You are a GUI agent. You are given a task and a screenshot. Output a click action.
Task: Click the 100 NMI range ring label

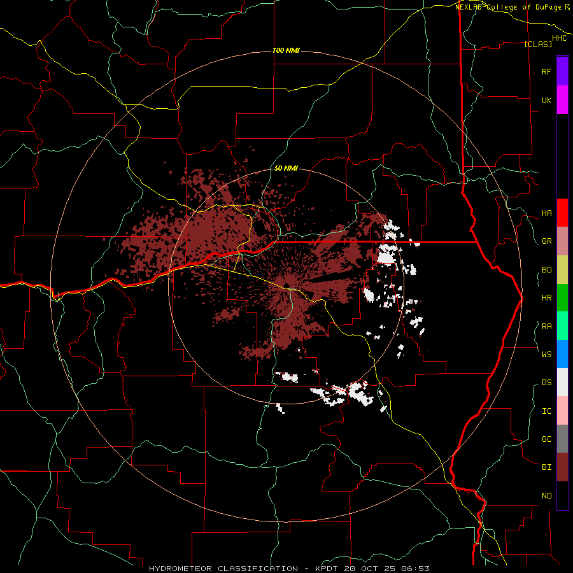pos(286,50)
